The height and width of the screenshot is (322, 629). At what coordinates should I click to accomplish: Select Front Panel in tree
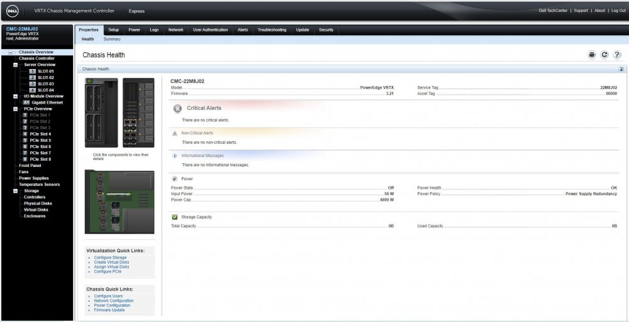[30, 166]
